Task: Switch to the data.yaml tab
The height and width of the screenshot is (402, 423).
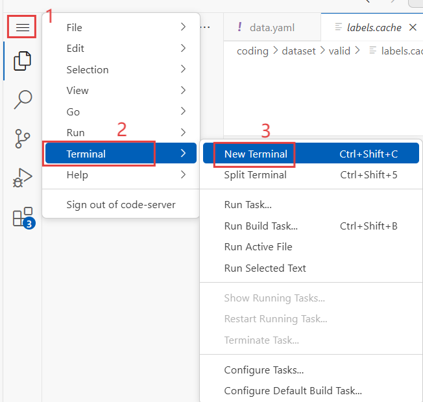Action: 272,27
